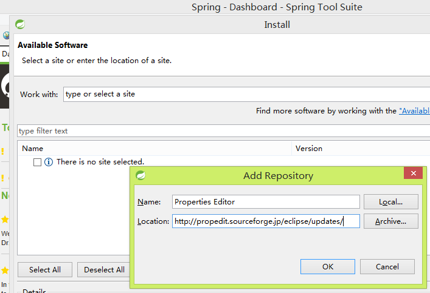Toggle the 'no site selected' checkbox

coord(37,162)
